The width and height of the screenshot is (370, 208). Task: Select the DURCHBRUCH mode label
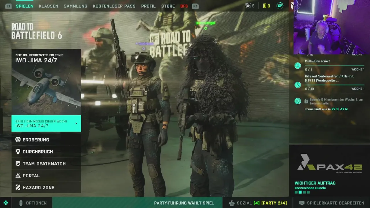[38, 151]
